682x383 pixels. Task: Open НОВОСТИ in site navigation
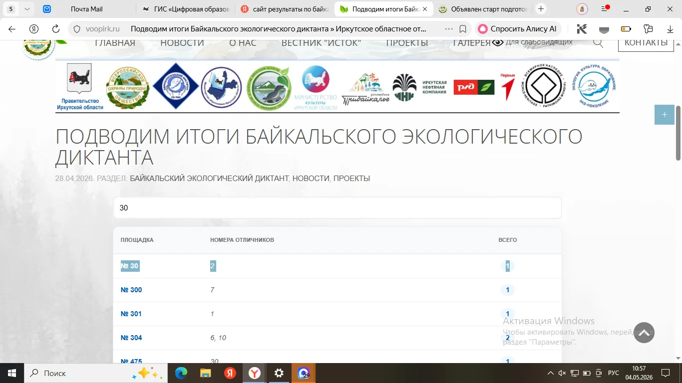point(182,43)
